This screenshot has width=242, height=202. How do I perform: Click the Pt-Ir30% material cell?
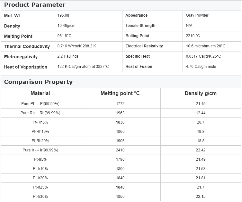40,197
